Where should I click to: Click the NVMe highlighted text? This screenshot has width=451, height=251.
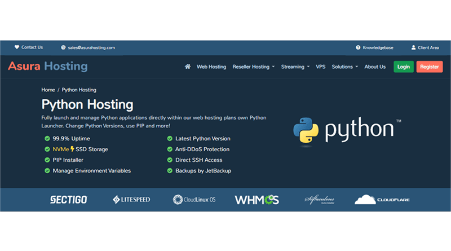[61, 149]
